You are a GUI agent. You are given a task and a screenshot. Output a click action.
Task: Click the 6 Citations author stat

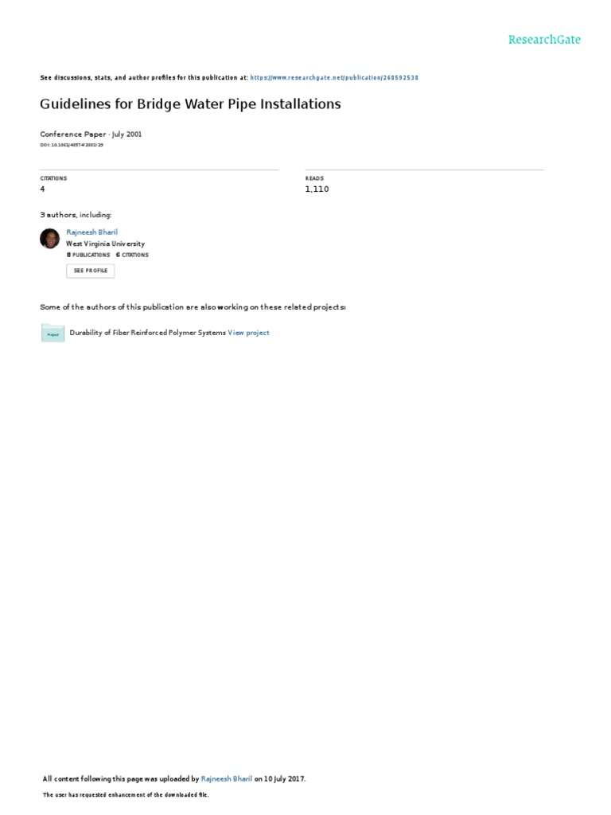(133, 255)
